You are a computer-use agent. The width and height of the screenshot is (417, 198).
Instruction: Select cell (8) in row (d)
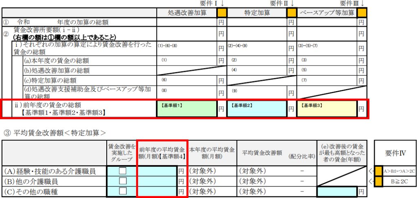coord(187,91)
